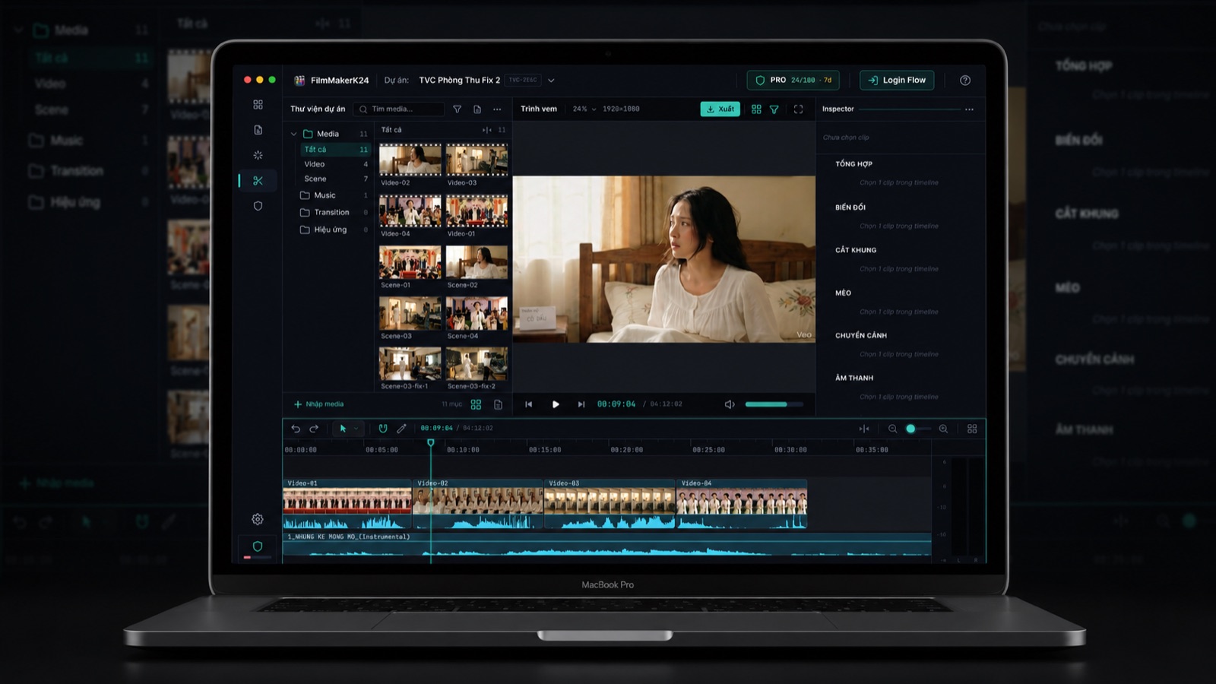Open the Music folder

333,195
